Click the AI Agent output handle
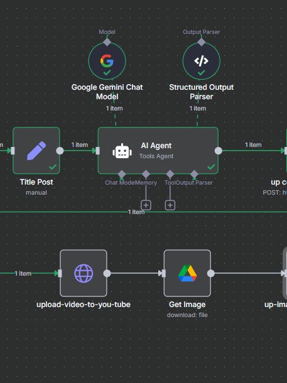Image resolution: width=287 pixels, height=383 pixels. (219, 151)
